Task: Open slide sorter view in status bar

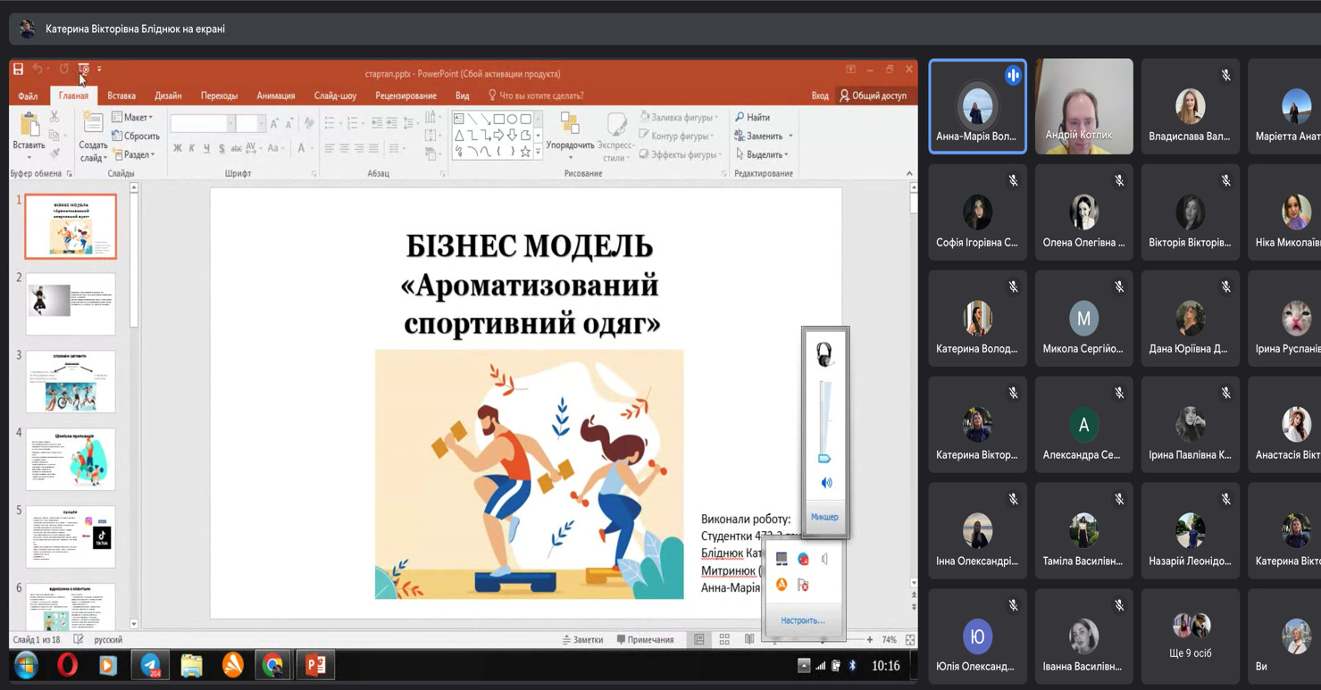Action: (724, 640)
